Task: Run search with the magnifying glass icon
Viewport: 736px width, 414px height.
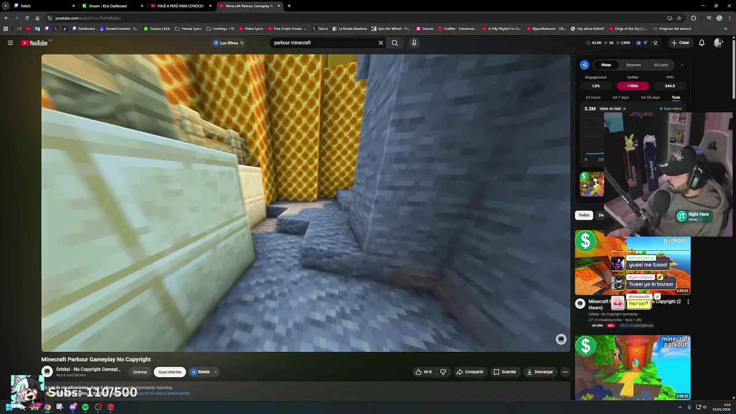Action: pos(394,43)
